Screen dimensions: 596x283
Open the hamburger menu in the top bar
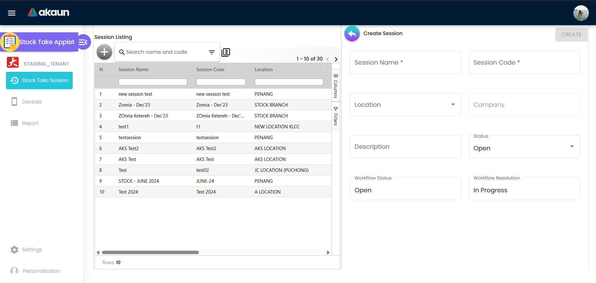11,13
